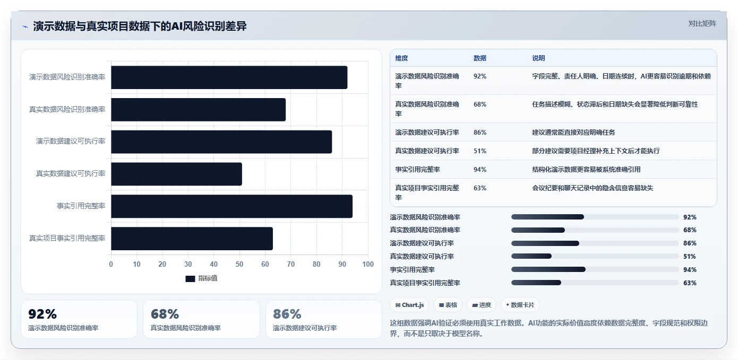This screenshot has width=738, height=360.
Task: Click y-axis label 真实数据建议可执行率 in the chart
Action: pos(71,174)
